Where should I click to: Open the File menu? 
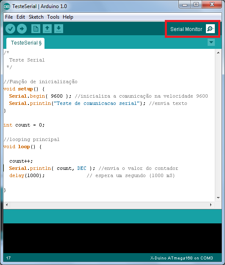9,17
